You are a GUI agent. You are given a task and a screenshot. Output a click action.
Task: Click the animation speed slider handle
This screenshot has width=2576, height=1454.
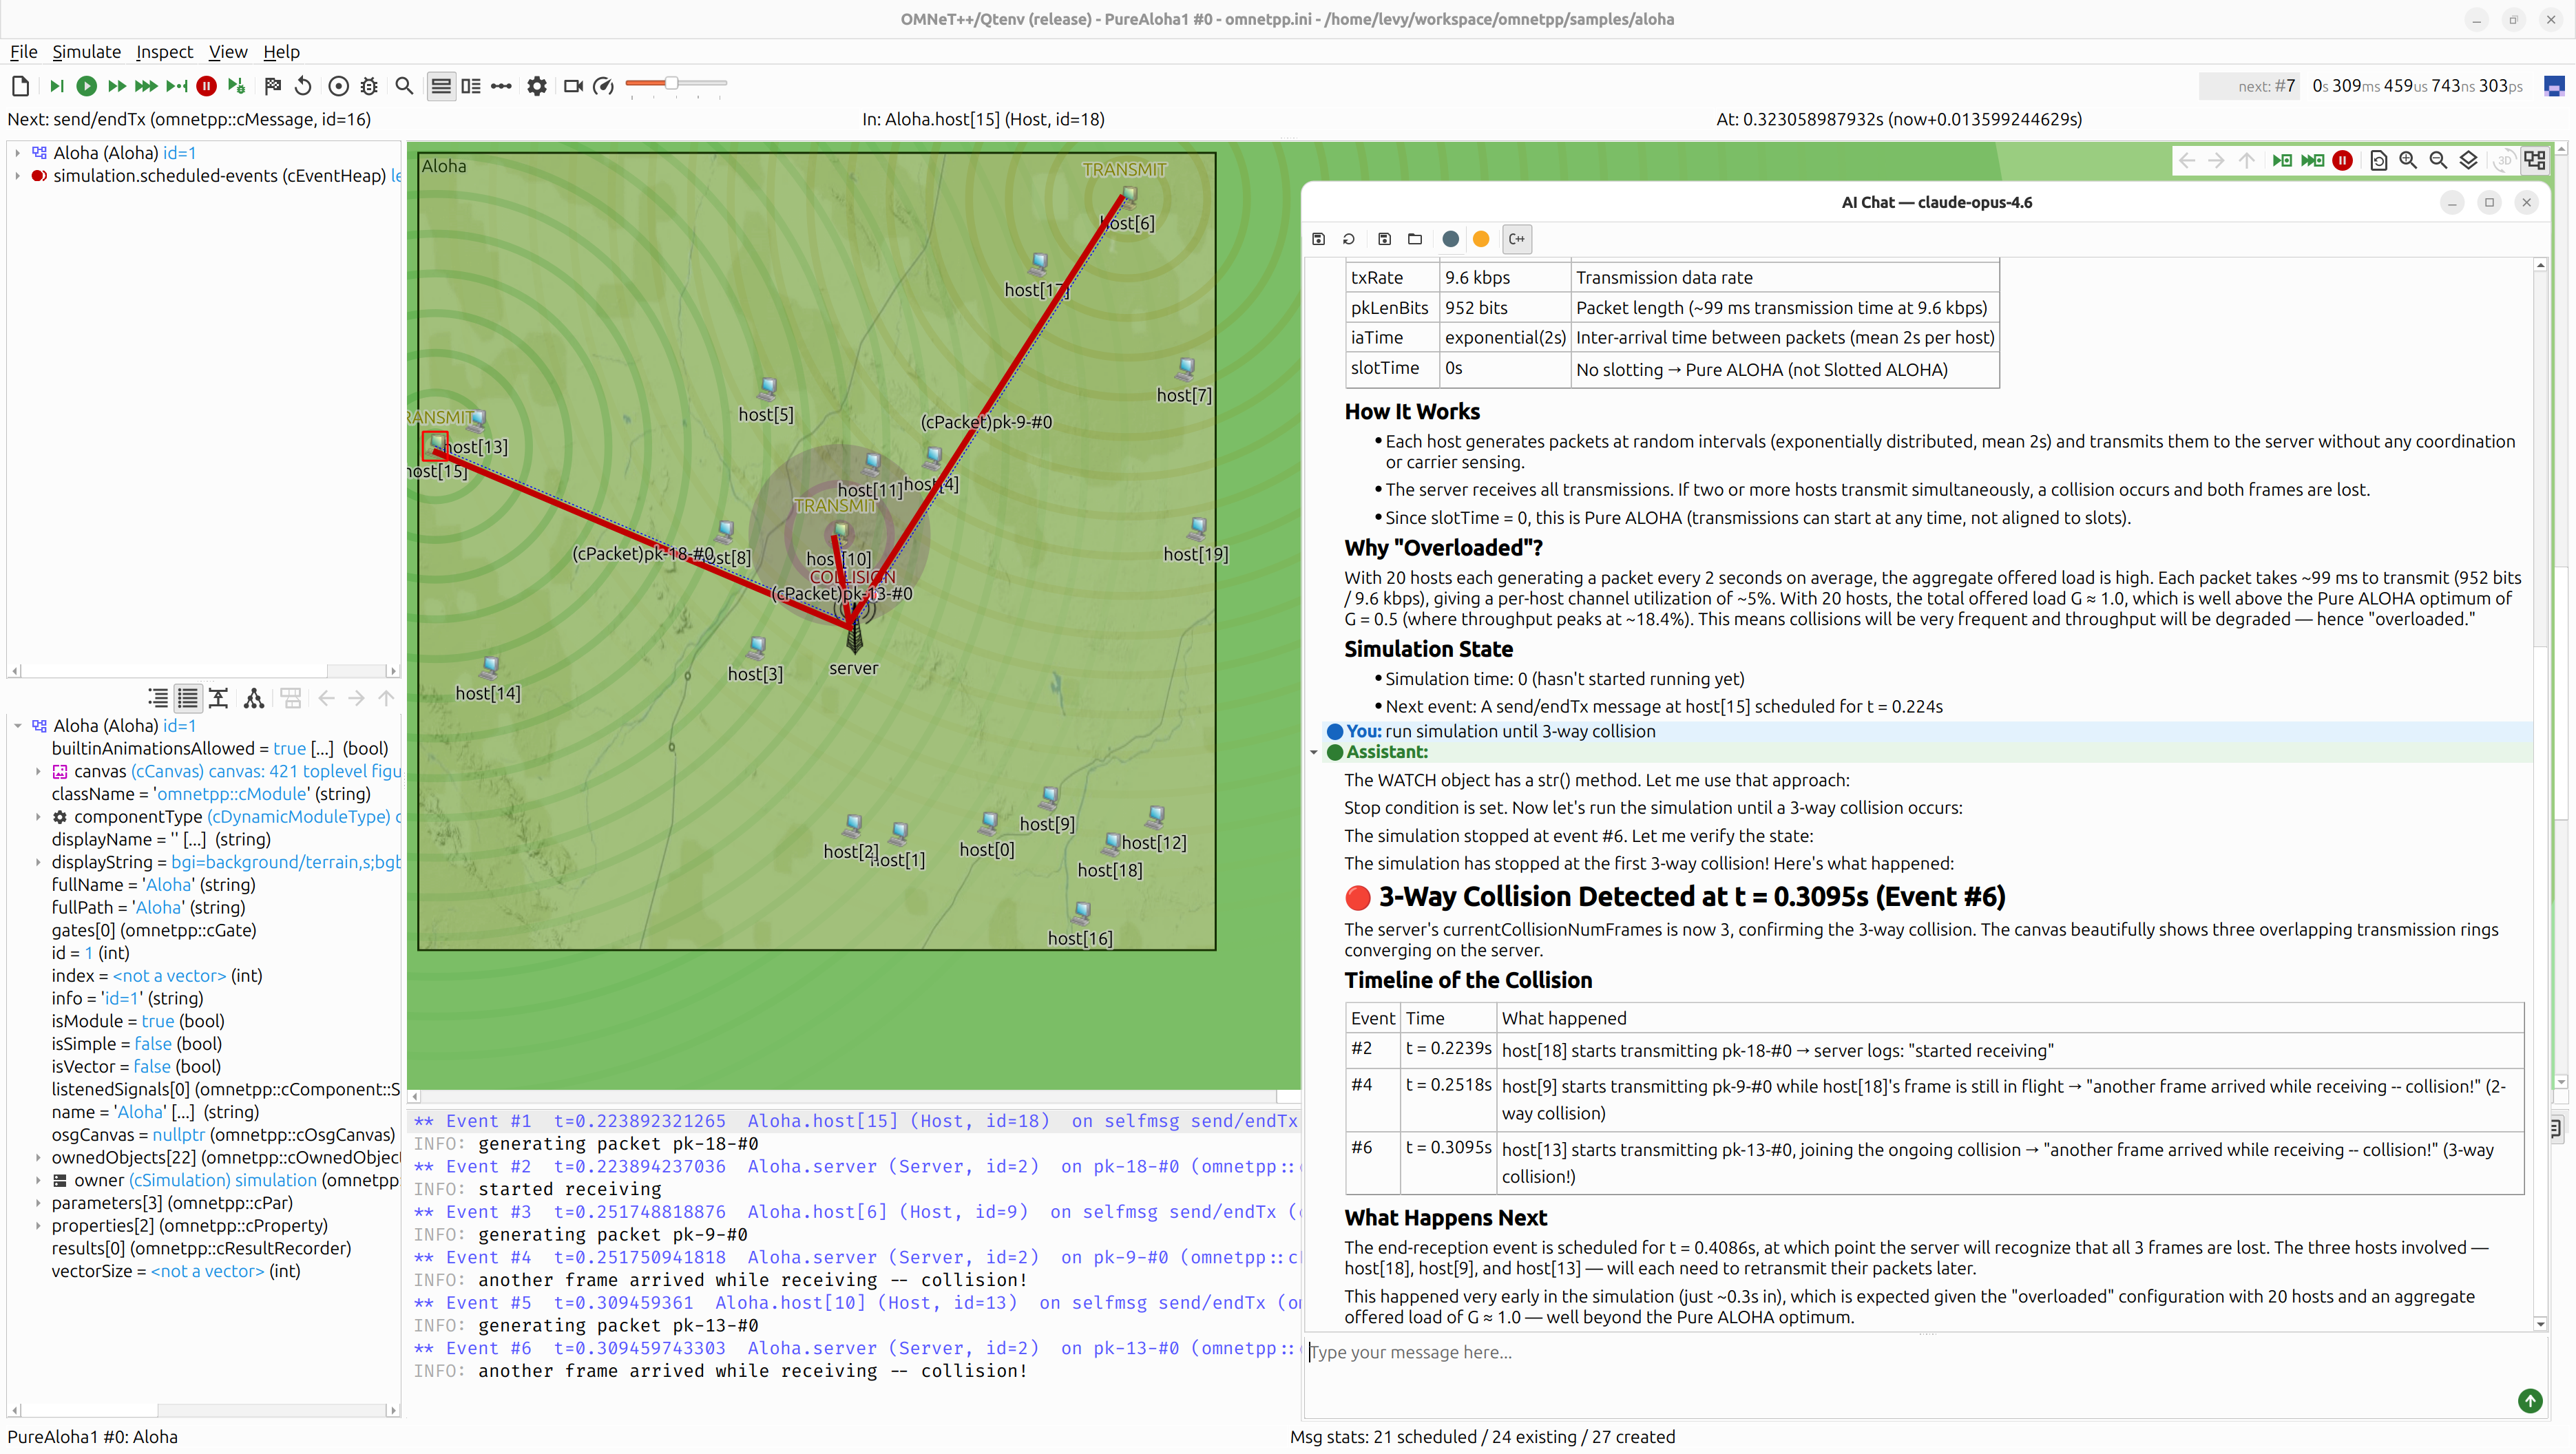[x=672, y=83]
